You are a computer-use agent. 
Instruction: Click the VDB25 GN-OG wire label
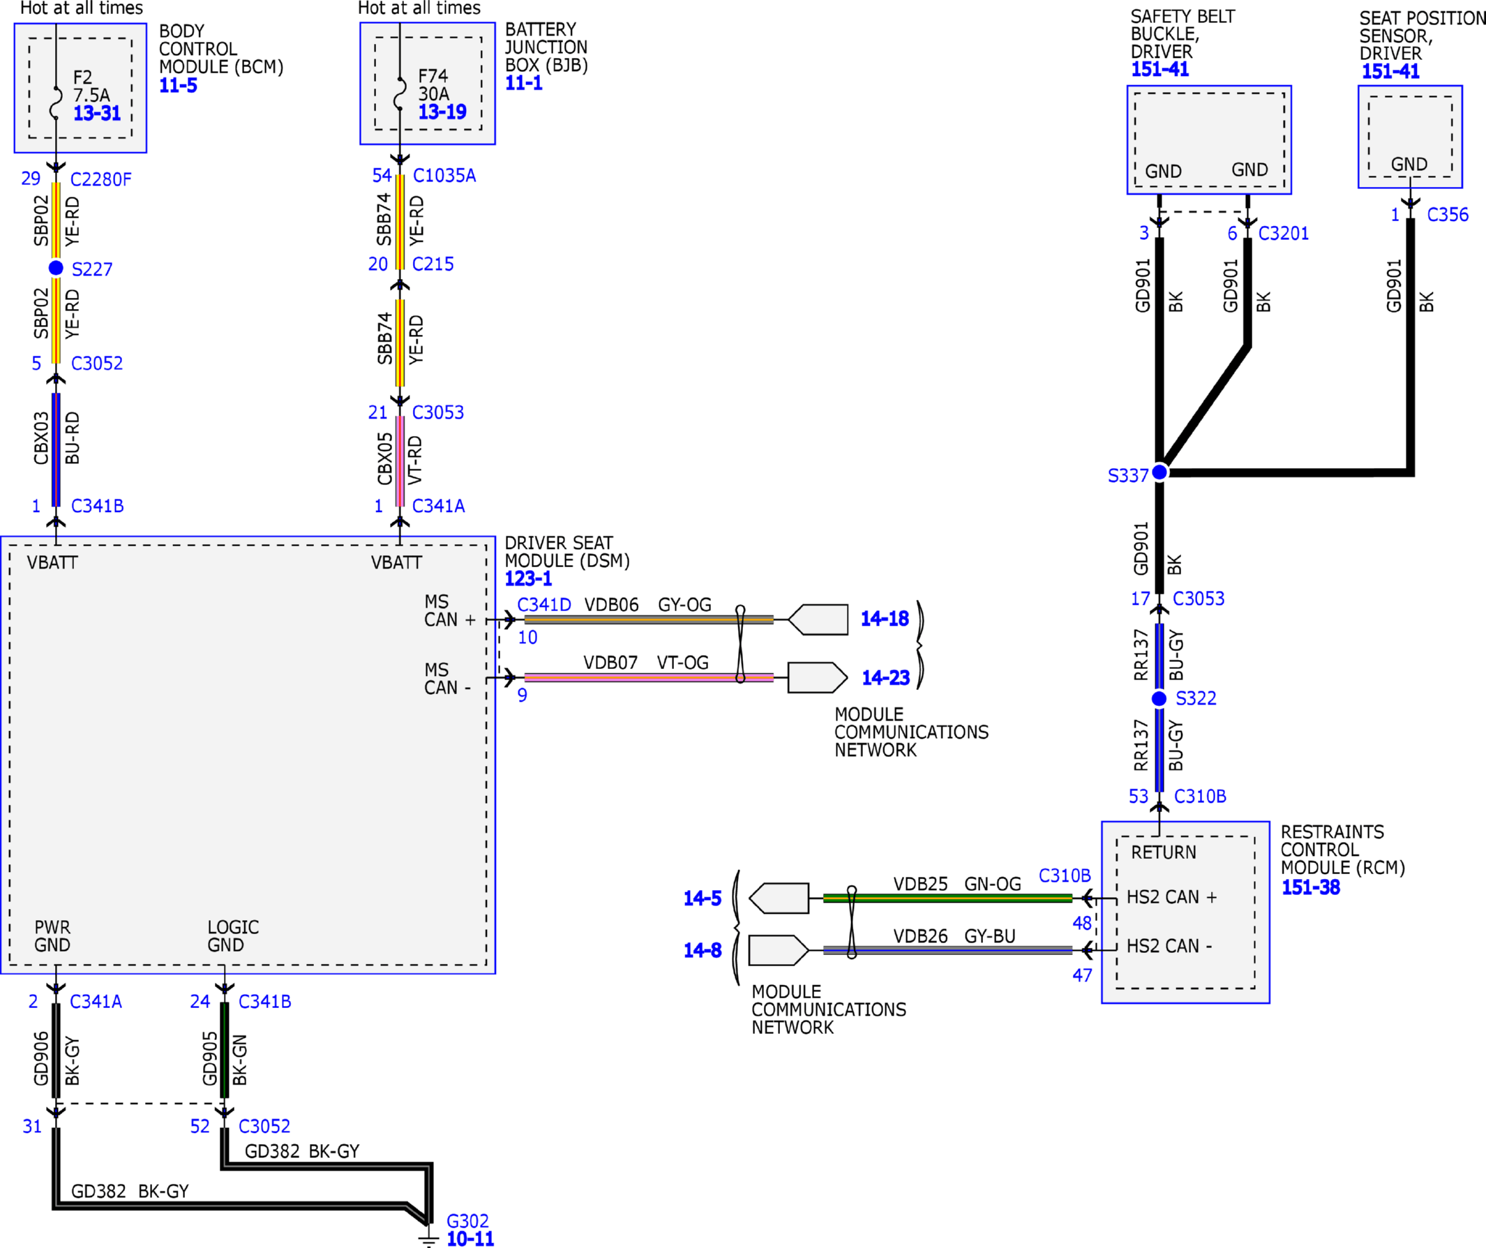[x=957, y=885]
